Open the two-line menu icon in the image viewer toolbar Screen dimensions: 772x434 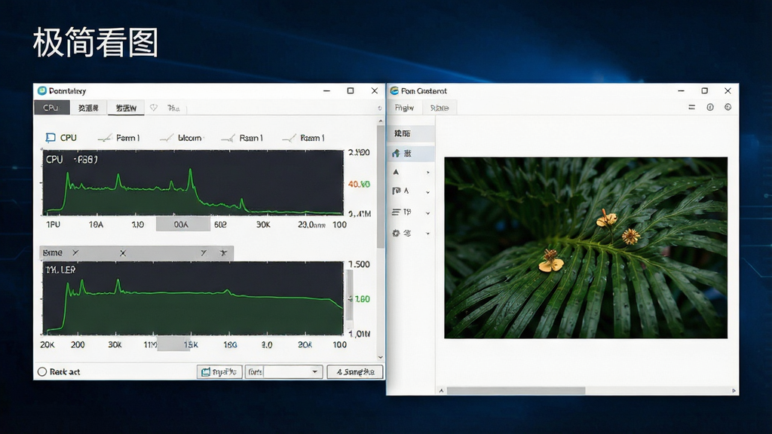click(x=692, y=107)
